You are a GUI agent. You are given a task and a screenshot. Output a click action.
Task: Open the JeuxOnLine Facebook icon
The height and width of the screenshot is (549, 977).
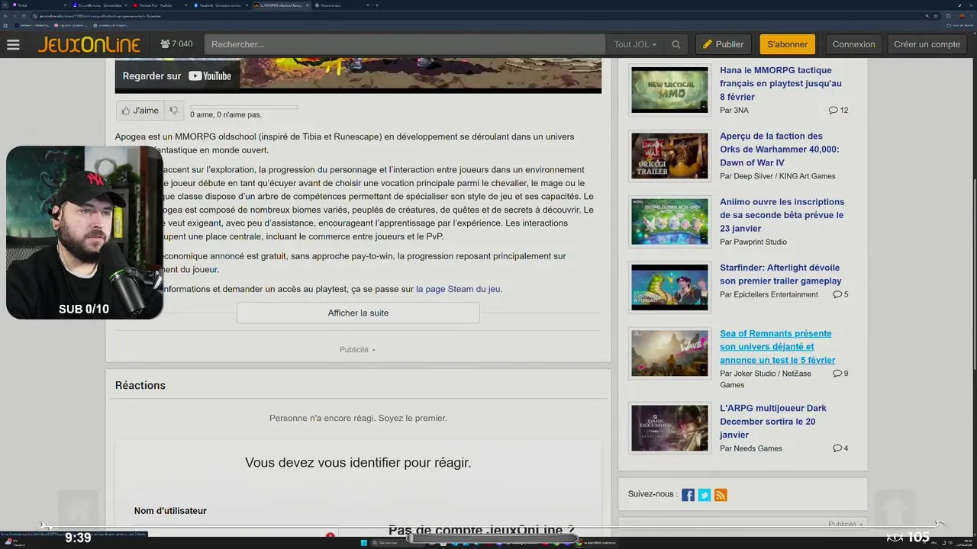click(688, 495)
